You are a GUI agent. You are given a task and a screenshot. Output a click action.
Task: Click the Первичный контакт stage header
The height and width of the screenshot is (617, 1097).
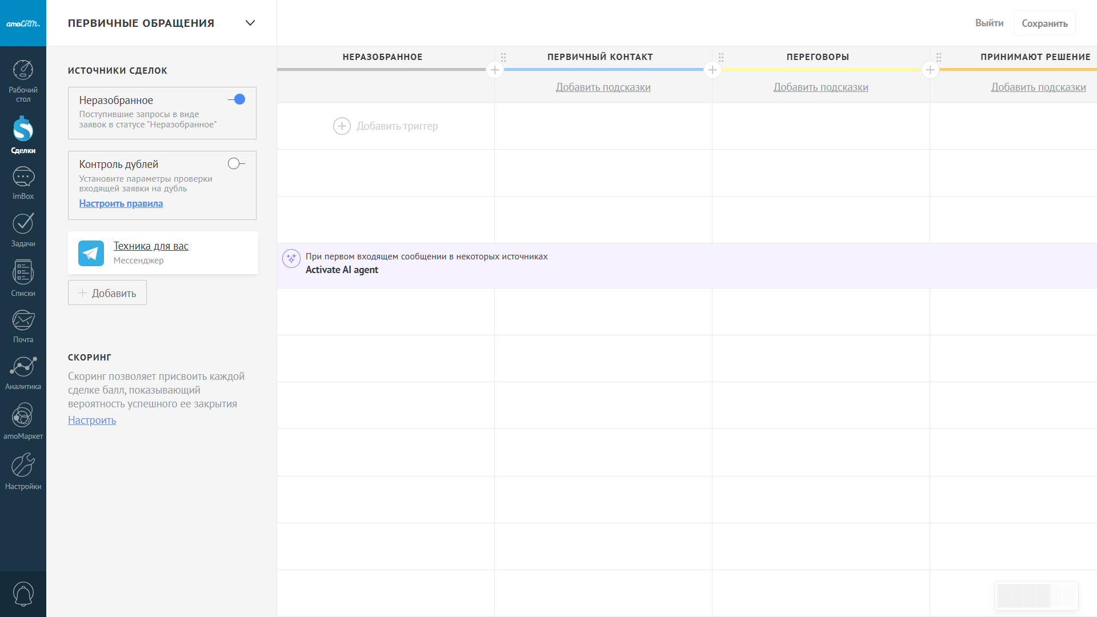[600, 57]
